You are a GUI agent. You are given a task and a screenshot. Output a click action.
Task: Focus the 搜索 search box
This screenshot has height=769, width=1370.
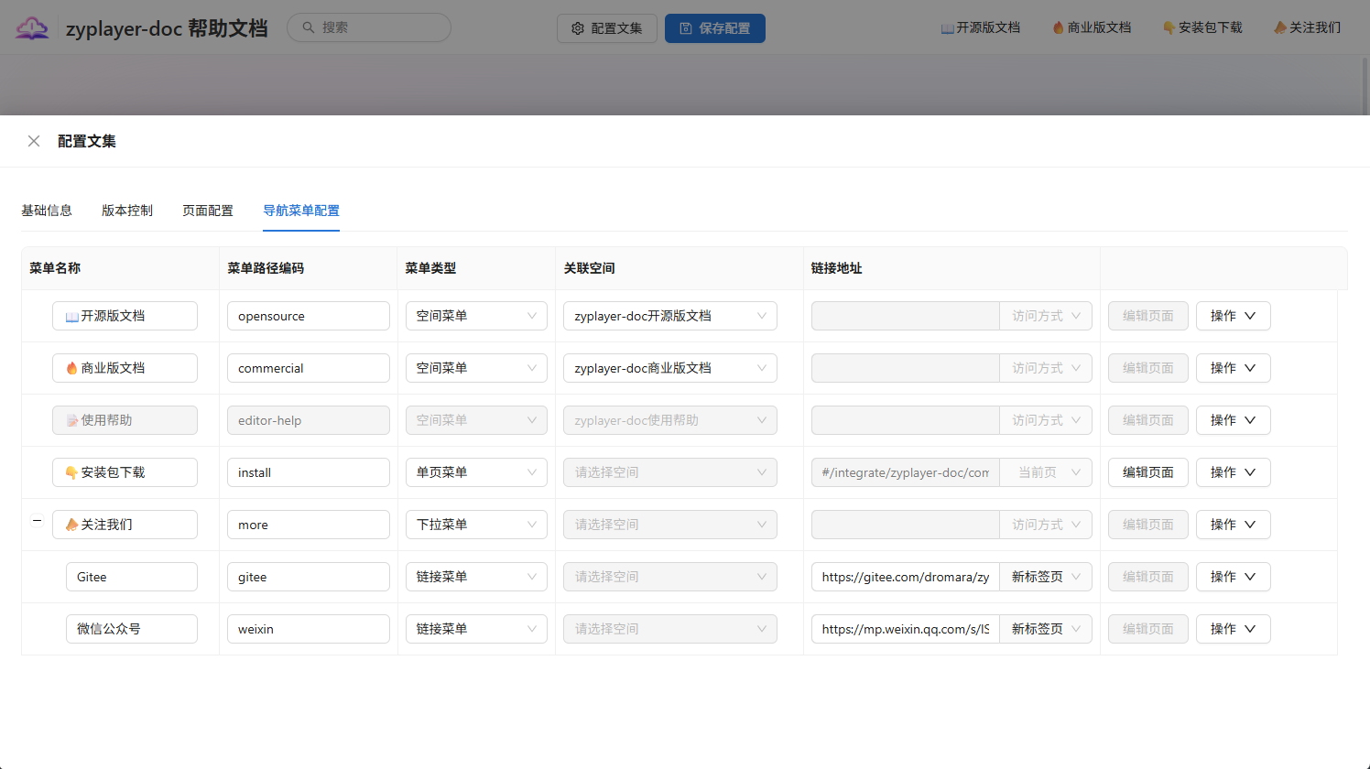coord(369,27)
